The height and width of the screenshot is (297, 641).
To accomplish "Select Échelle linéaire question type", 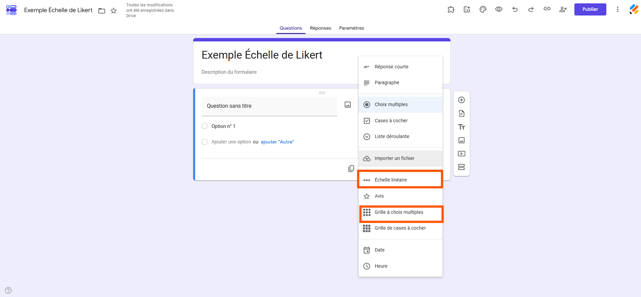I will (x=400, y=180).
